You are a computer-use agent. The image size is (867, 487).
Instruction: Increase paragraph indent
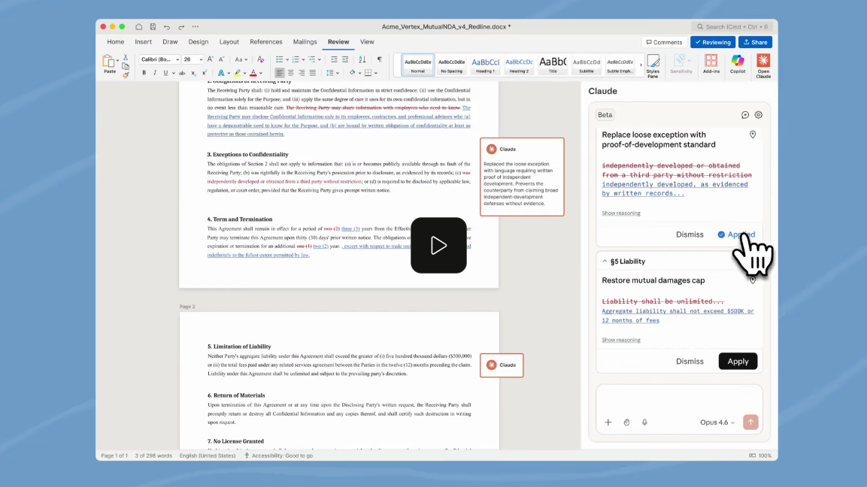(345, 59)
